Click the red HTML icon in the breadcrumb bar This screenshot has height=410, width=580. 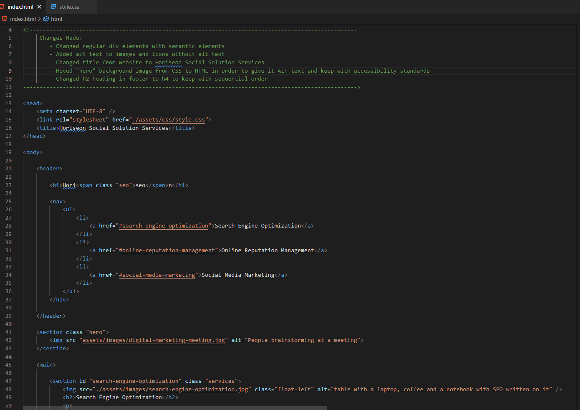(4, 19)
